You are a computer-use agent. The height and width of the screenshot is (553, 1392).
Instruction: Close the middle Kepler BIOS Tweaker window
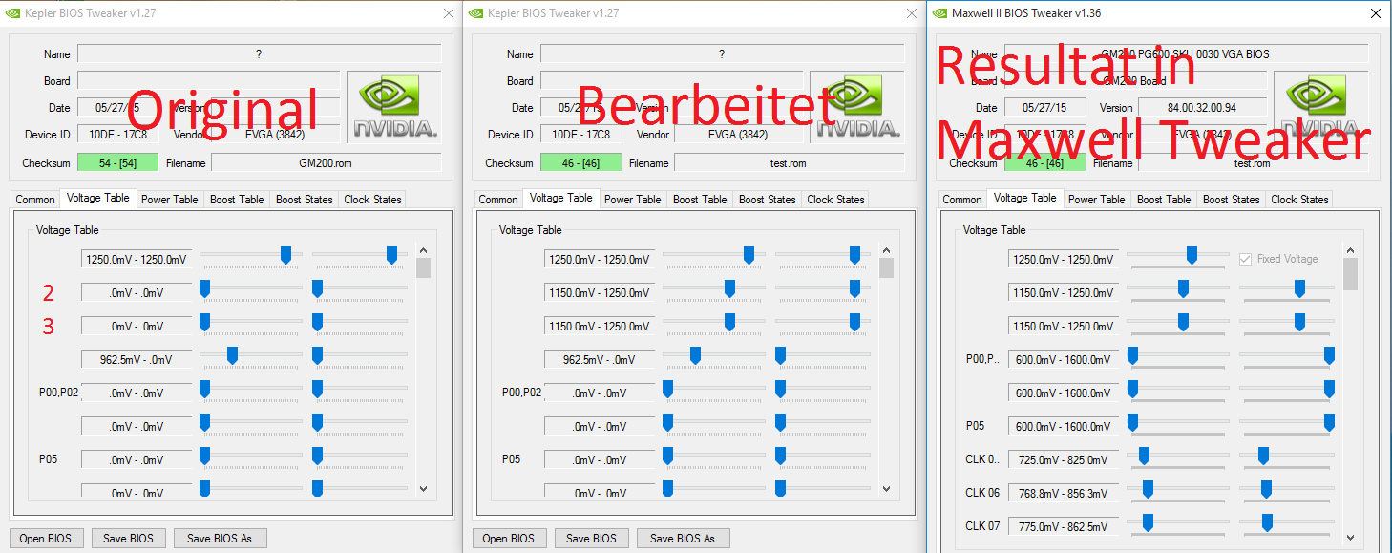click(x=912, y=13)
